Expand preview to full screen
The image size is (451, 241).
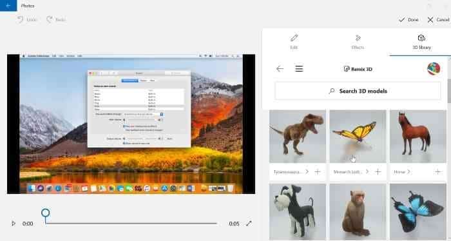coord(249,223)
